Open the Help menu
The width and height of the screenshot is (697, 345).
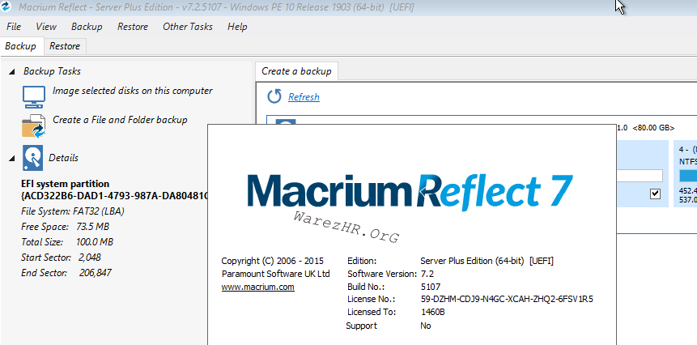coord(237,27)
